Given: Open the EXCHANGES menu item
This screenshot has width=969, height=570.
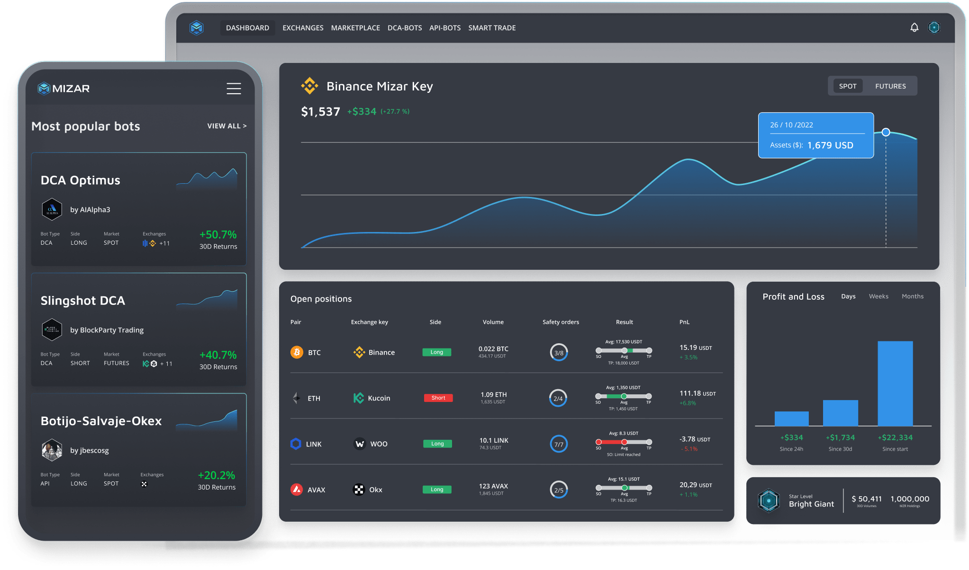Looking at the screenshot, I should (303, 27).
